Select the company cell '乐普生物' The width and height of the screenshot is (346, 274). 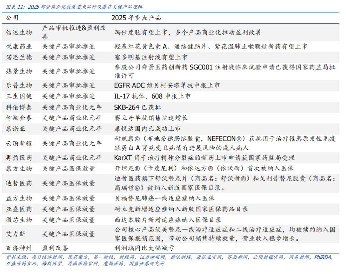click(19, 85)
